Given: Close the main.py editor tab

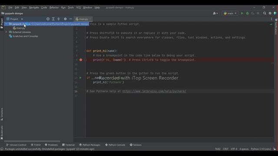Looking at the screenshot, I should pos(90,19).
